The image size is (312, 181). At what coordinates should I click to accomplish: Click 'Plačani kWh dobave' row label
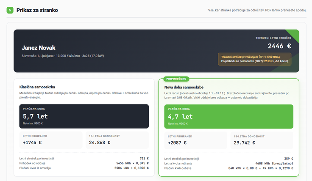(178, 168)
